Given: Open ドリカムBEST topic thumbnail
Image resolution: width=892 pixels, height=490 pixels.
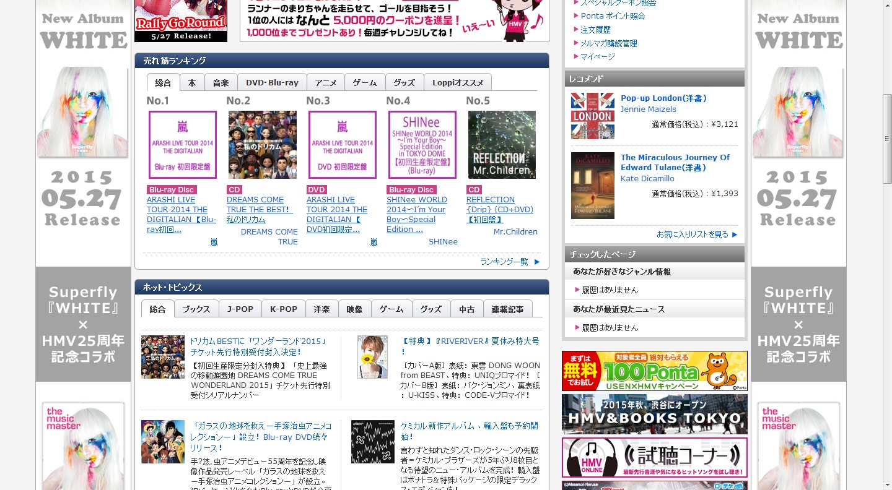Looking at the screenshot, I should (163, 357).
